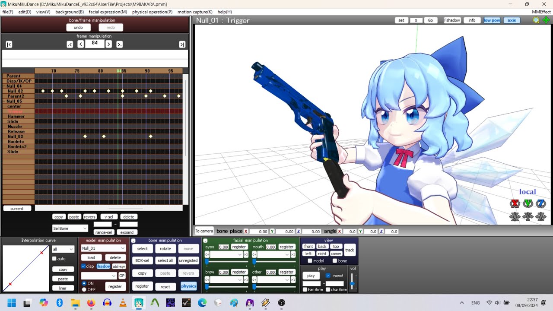Image resolution: width=553 pixels, height=311 pixels.
Task: Click the blue Z rotation axis icon
Action: pos(541,203)
